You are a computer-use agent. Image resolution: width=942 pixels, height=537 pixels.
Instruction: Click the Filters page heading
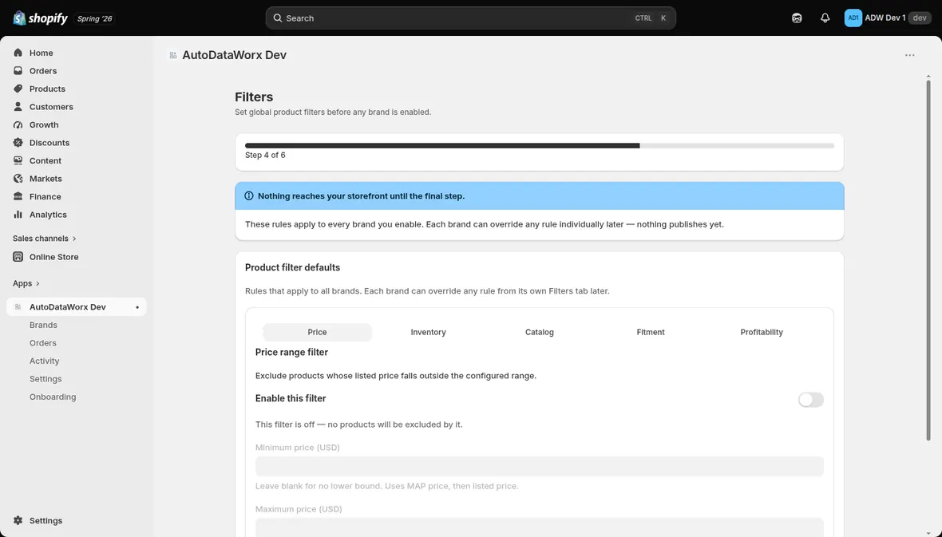coord(254,97)
